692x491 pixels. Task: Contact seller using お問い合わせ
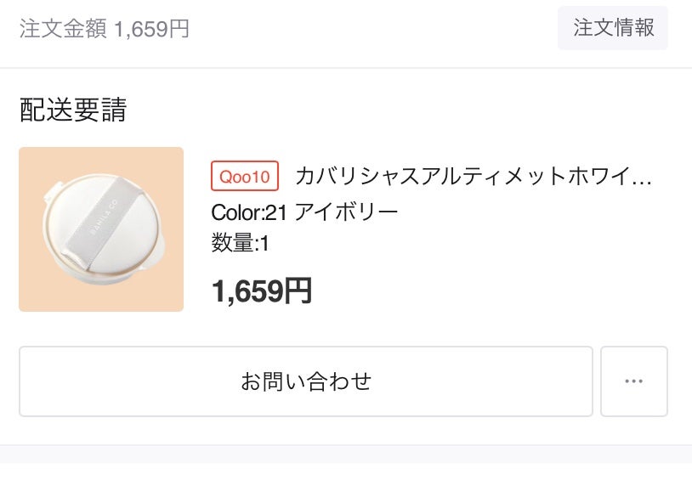(x=305, y=381)
